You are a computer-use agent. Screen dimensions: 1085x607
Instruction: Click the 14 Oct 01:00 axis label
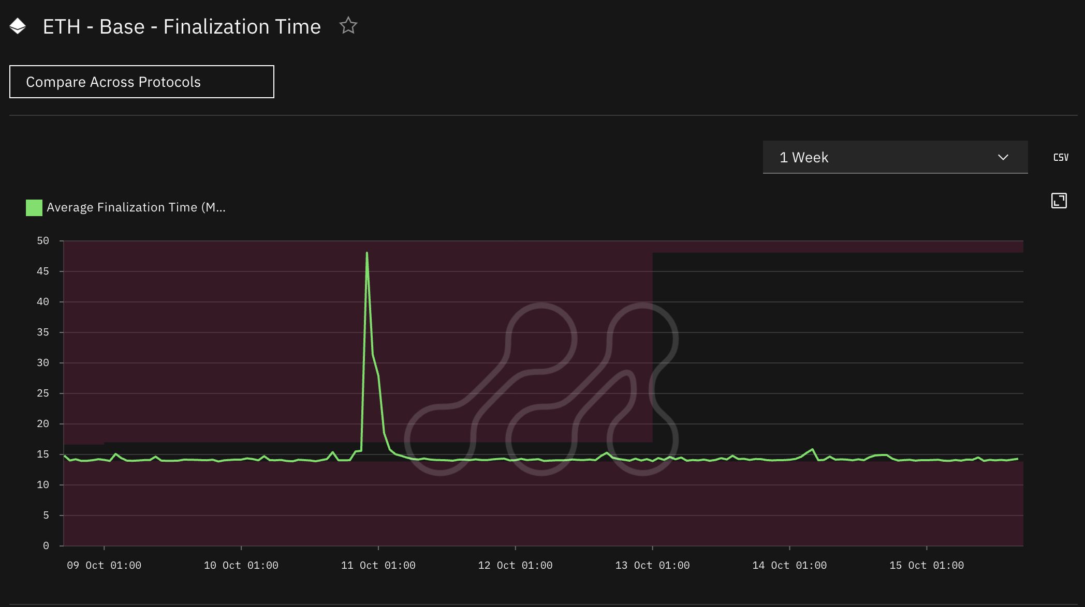click(789, 565)
